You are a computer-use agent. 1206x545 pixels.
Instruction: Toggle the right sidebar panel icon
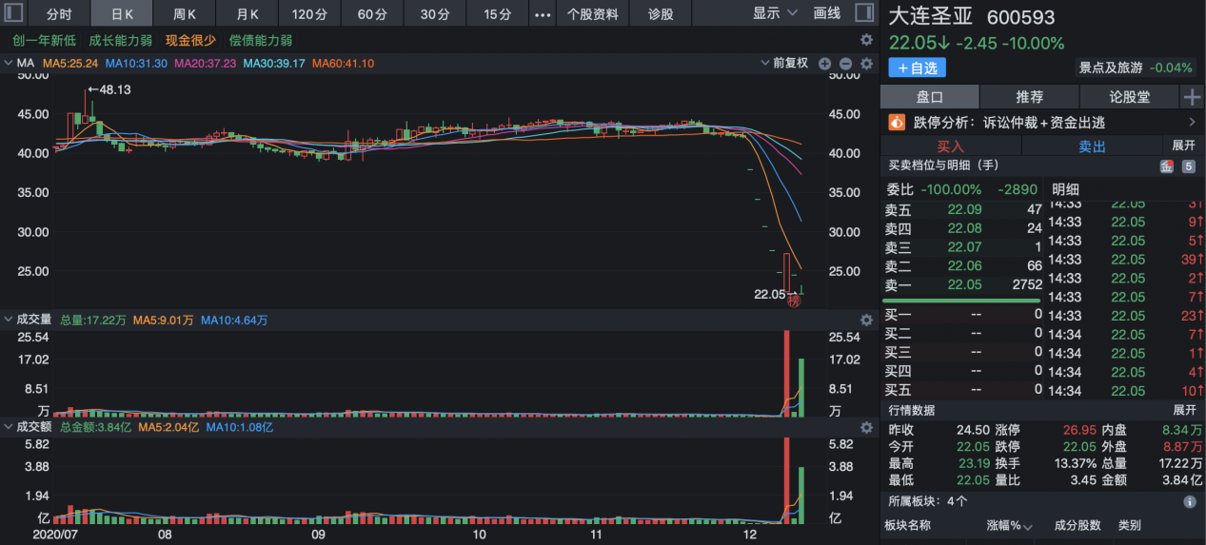[x=863, y=13]
